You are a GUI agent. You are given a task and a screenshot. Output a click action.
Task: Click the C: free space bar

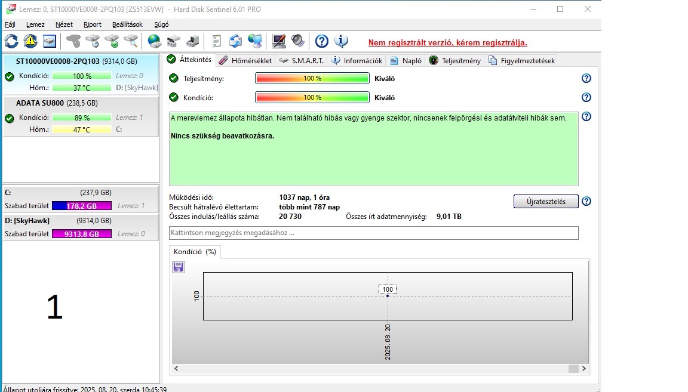coord(82,206)
